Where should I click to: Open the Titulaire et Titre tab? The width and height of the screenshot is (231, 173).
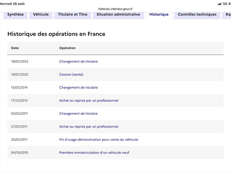pos(73,14)
